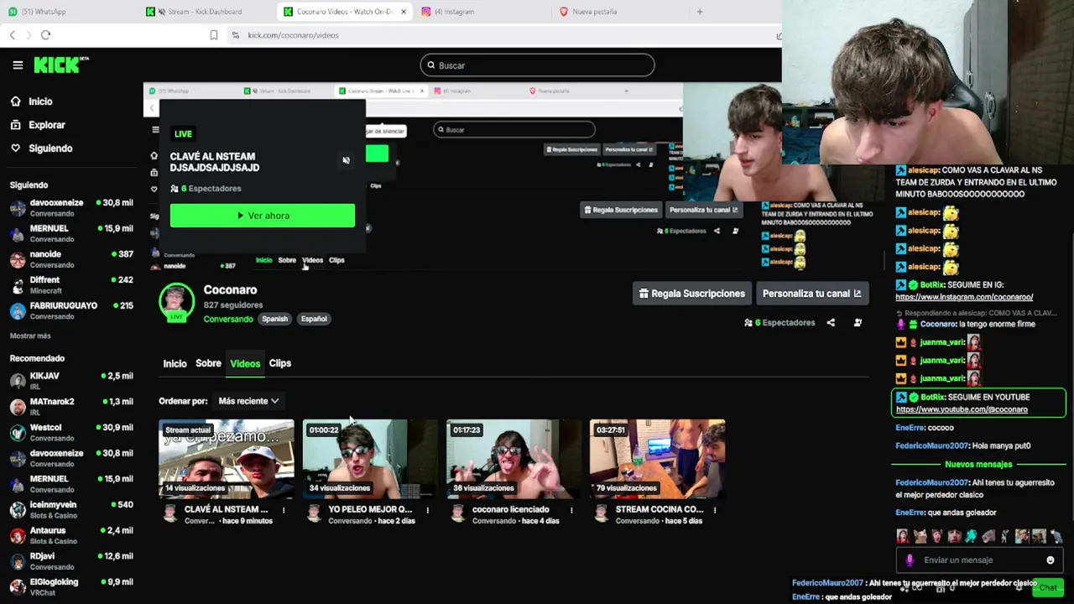Viewport: 1074px width, 604px height.
Task: Open ElGlogloking channel in Recomendado list
Action: coord(71,586)
